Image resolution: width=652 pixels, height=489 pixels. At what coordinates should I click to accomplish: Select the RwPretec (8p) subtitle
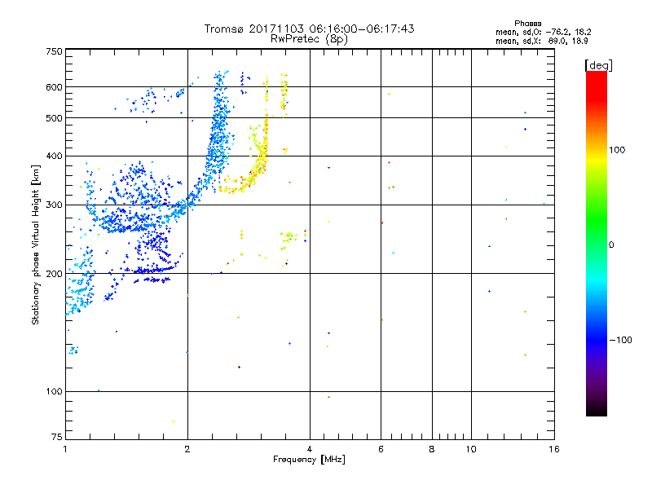pos(309,39)
